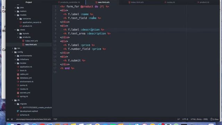Click the Ruby icon beside boot.rb
The height and width of the screenshot is (125, 222).
(x=18, y=70)
